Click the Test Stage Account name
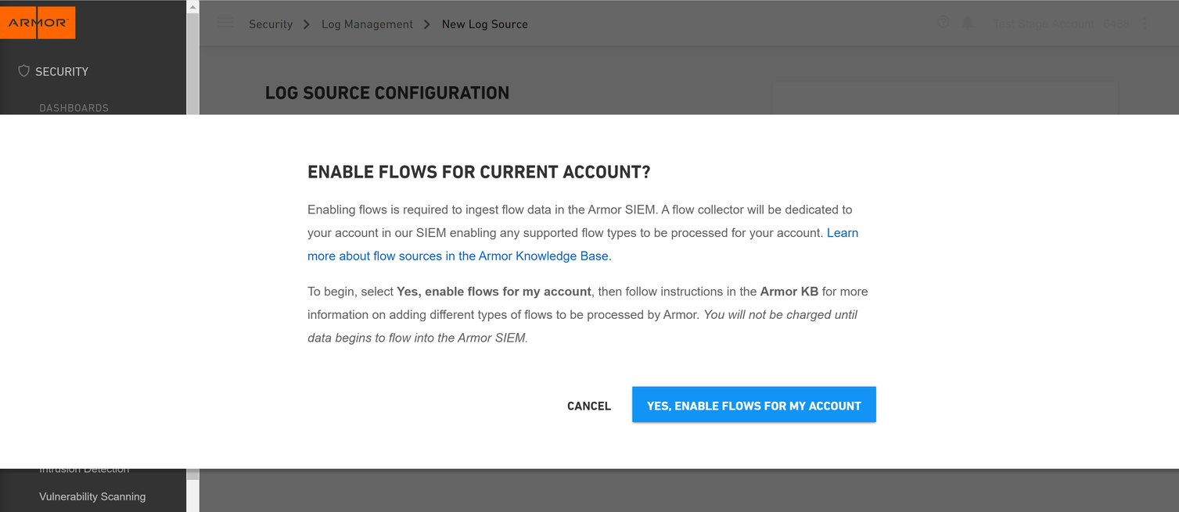Viewport: 1179px width, 512px height. [x=1044, y=24]
